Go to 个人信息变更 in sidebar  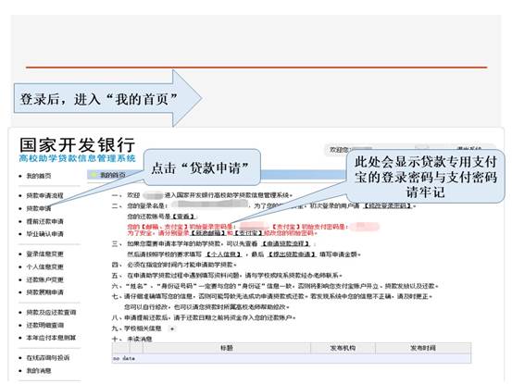[x=44, y=266]
